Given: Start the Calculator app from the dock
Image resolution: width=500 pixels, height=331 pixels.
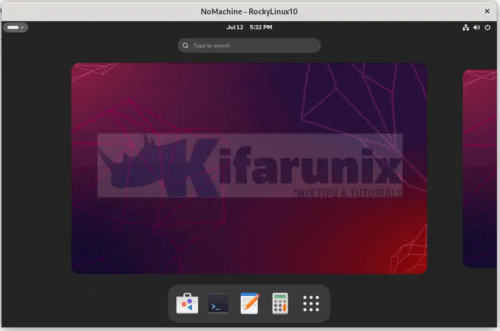Looking at the screenshot, I should [280, 304].
